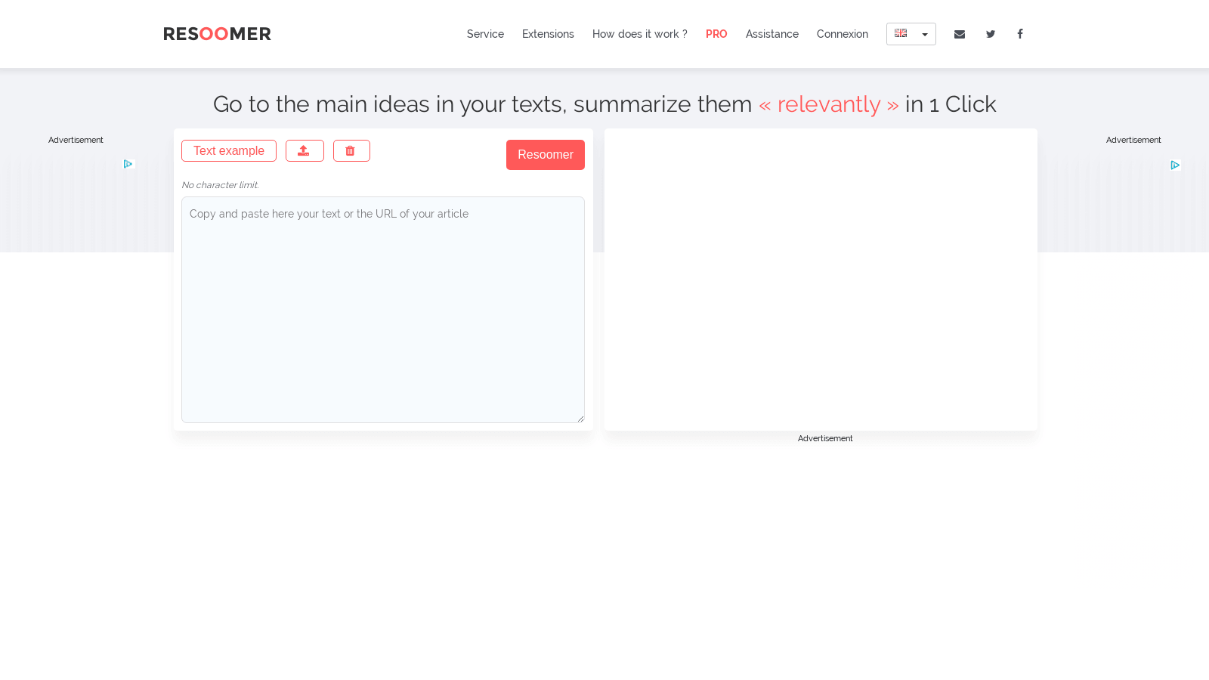This screenshot has height=680, width=1209.
Task: Open the Connexion login link
Action: click(843, 34)
